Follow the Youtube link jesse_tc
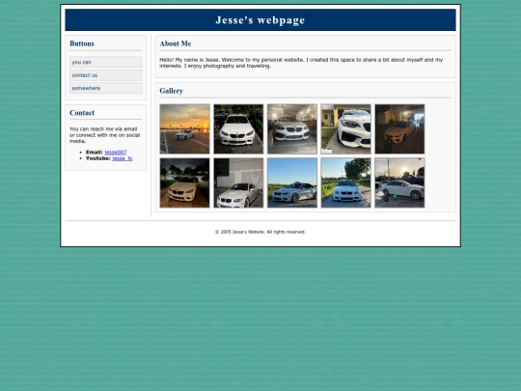521x391 pixels. (x=123, y=158)
